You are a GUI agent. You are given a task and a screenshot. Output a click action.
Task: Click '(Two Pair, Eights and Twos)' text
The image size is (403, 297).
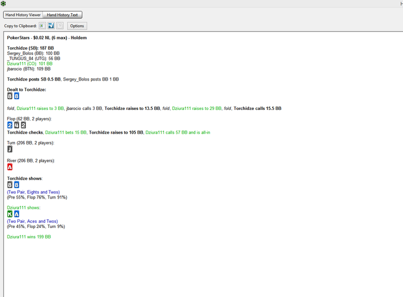(33, 192)
